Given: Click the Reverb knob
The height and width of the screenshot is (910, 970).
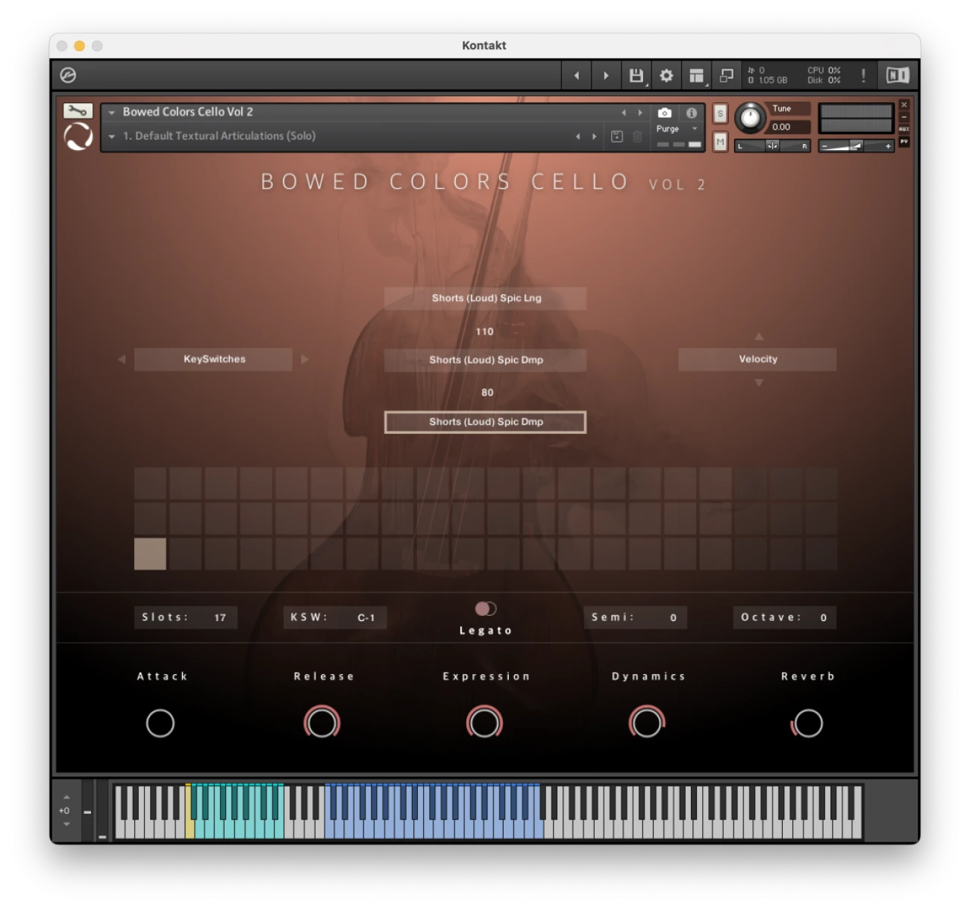Looking at the screenshot, I should pyautogui.click(x=807, y=723).
